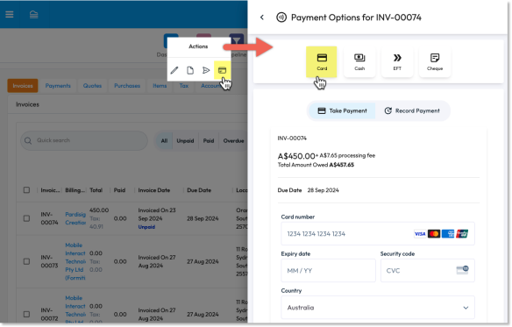Open the Pardisig Creation billing link
Viewport: 512px width, 327px height.
pos(75,218)
